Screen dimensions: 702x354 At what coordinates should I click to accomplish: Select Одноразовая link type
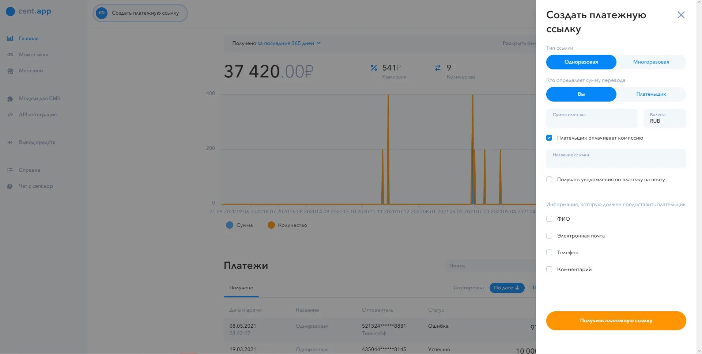click(x=581, y=62)
